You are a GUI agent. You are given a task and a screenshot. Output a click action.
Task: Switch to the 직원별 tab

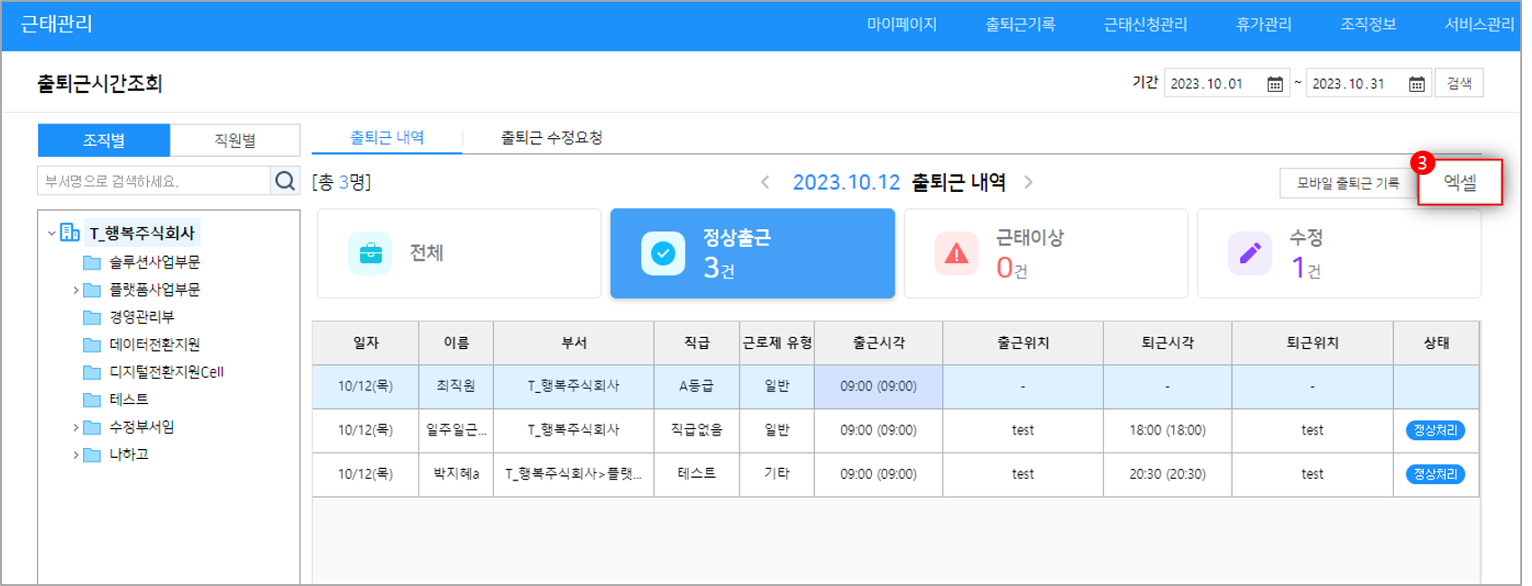pyautogui.click(x=234, y=141)
